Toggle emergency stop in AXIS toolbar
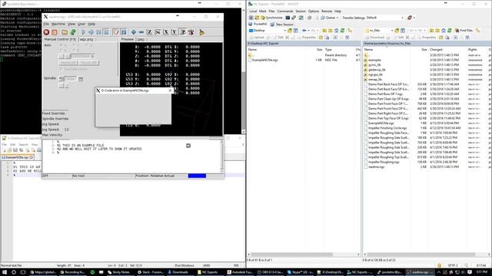Screen dimensions: 492x276 pyautogui.click(x=46, y=32)
